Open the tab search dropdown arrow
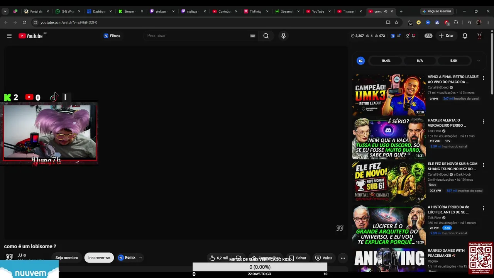Viewport: 494px width, 278px height. tap(5, 12)
